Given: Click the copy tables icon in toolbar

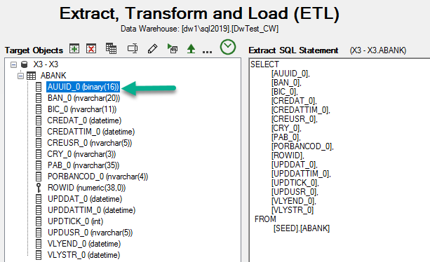Looking at the screenshot, I should (111, 48).
